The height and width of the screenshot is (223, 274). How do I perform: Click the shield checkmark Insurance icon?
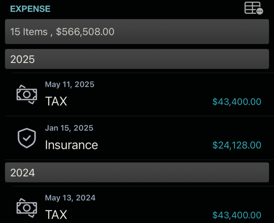tap(26, 138)
